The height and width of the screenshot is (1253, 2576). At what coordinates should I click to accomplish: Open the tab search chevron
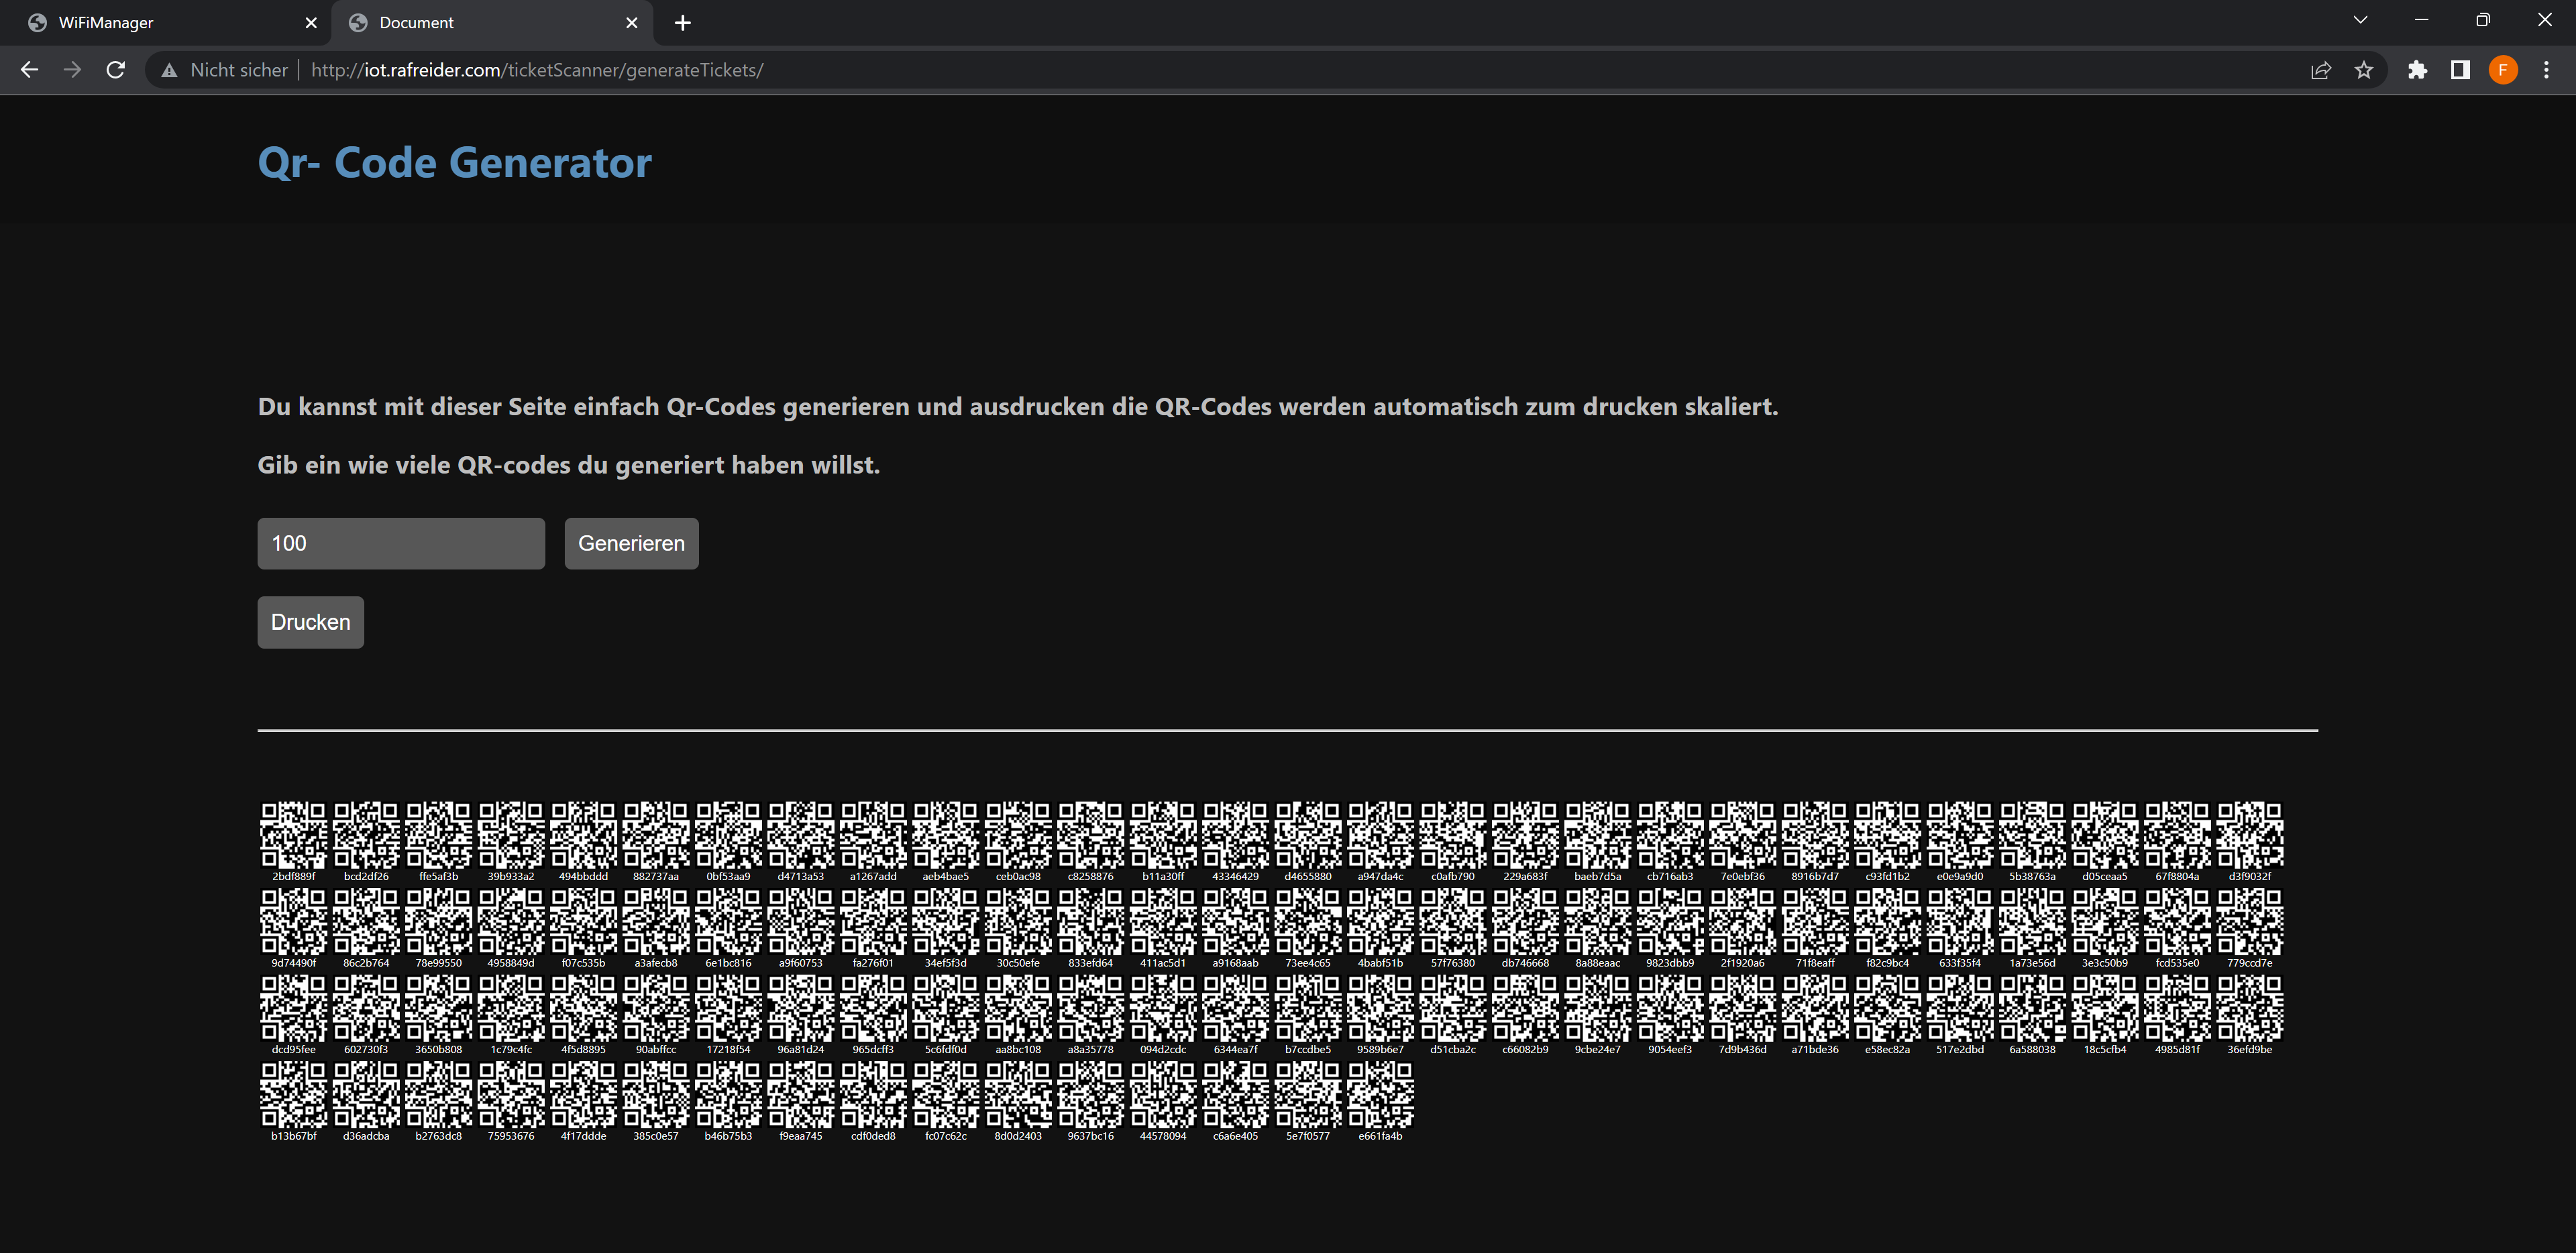tap(2361, 20)
